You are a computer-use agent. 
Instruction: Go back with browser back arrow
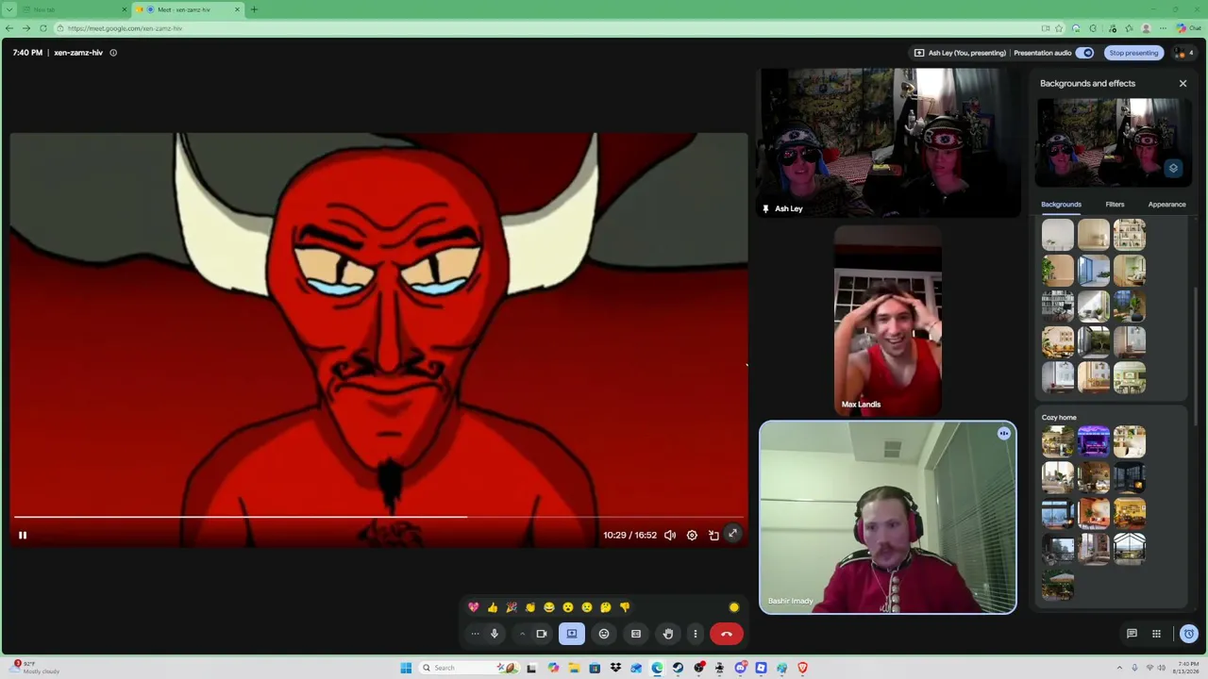[x=9, y=28]
